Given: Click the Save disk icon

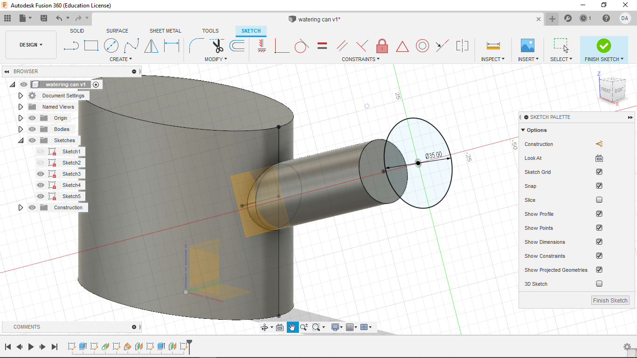Looking at the screenshot, I should tap(44, 18).
